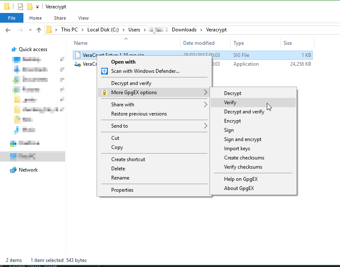Switch to the Home ribbon tab

coord(36,18)
